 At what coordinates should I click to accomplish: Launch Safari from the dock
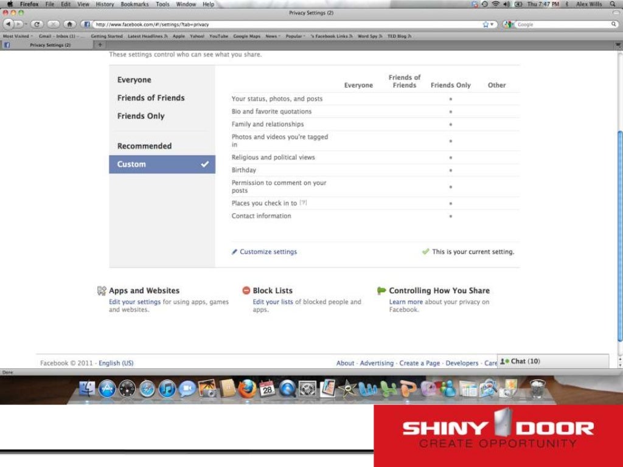click(147, 389)
